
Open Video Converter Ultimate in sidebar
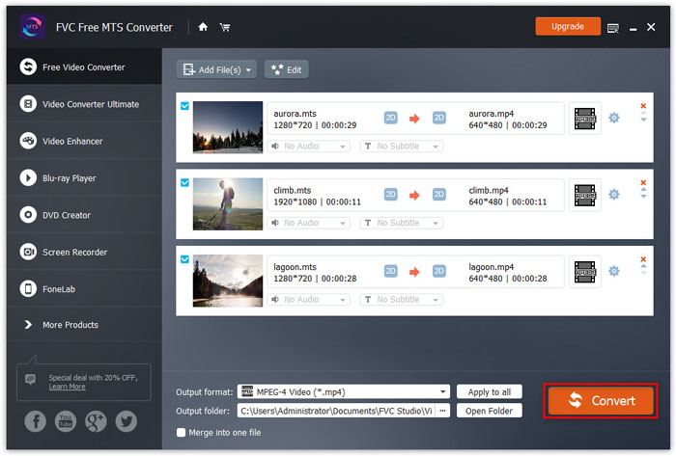tap(85, 104)
